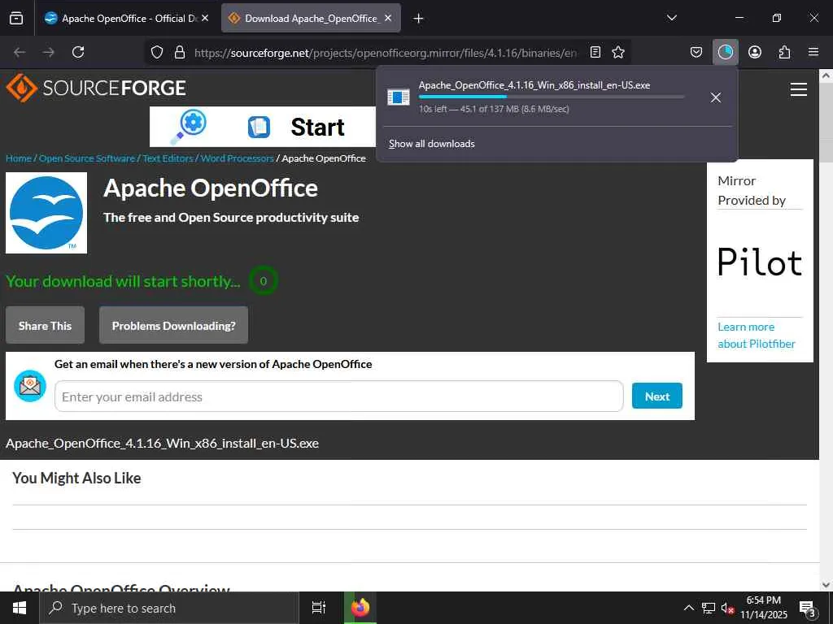833x624 pixels.
Task: Click the browser Back arrow
Action: pyautogui.click(x=20, y=52)
